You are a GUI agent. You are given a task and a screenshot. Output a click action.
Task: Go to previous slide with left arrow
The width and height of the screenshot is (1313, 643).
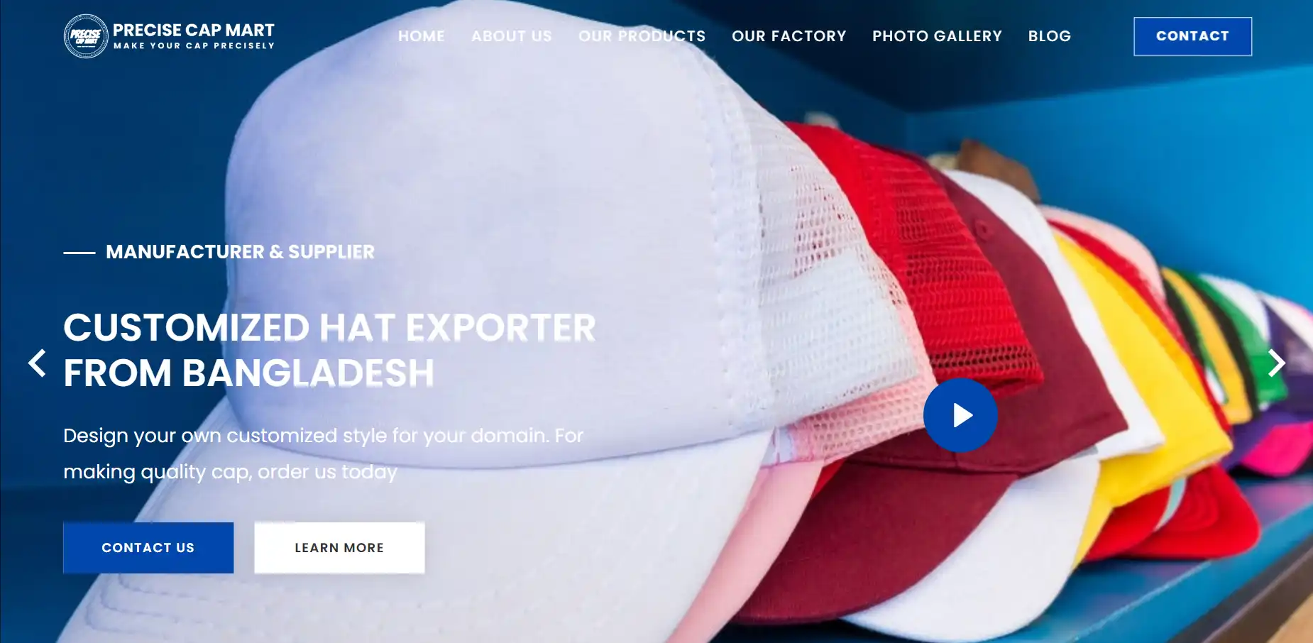37,363
